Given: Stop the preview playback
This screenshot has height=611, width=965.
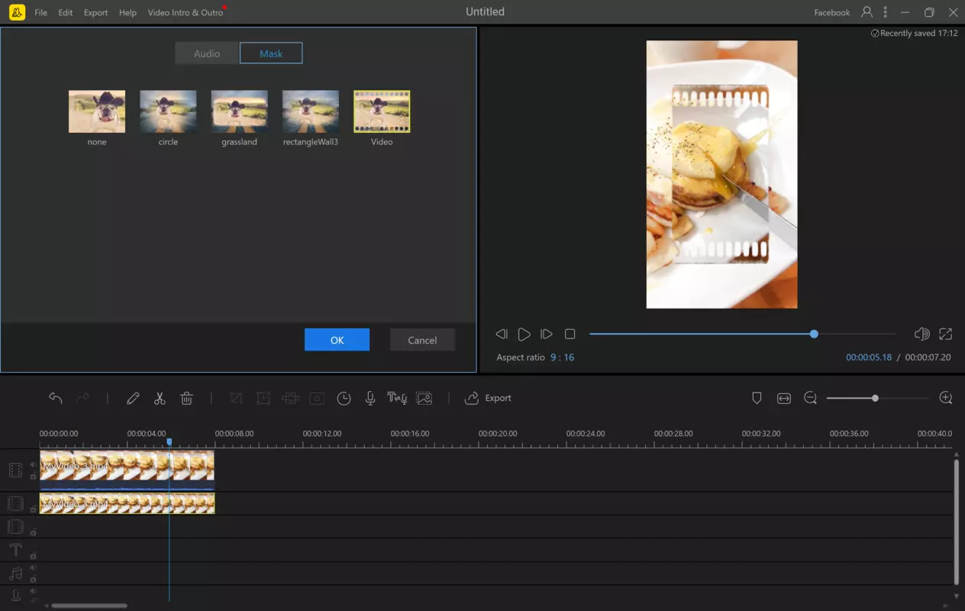Looking at the screenshot, I should click(x=570, y=334).
